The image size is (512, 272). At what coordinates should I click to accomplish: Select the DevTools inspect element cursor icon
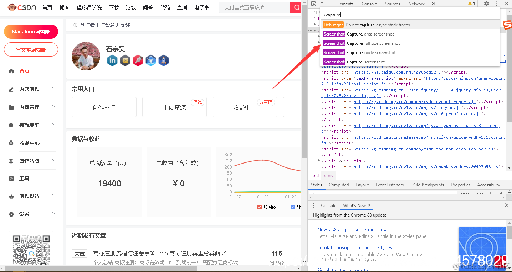click(313, 4)
